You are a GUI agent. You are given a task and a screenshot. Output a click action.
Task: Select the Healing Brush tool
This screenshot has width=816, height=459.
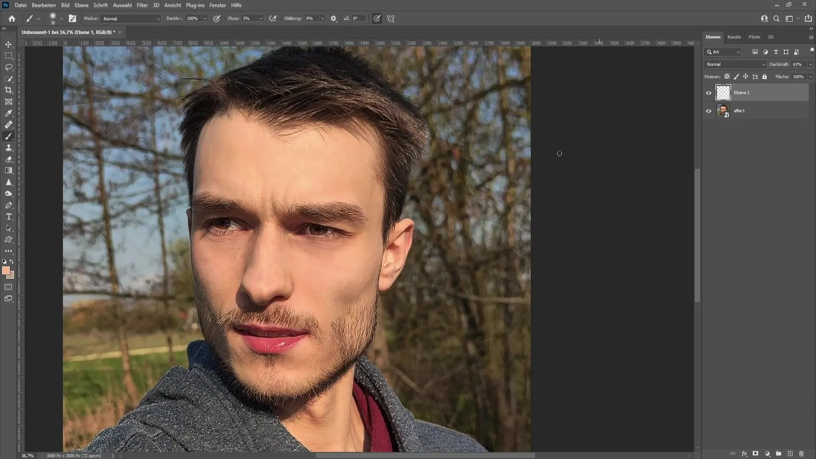pos(8,125)
